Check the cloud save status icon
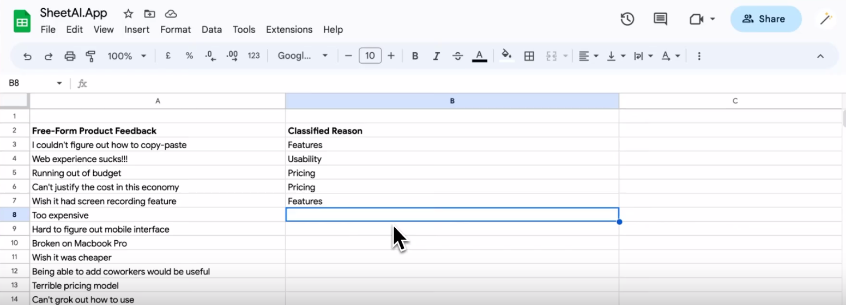Image resolution: width=846 pixels, height=305 pixels. point(171,14)
